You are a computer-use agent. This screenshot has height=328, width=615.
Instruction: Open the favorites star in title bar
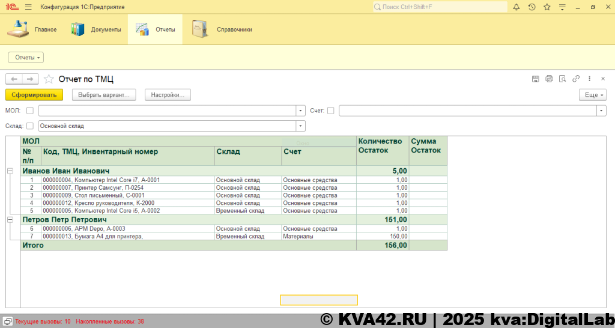click(547, 7)
